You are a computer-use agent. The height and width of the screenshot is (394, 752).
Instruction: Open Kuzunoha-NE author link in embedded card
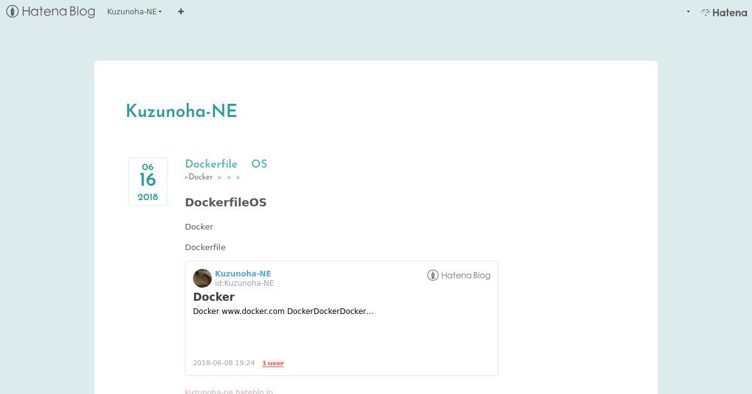(x=243, y=273)
